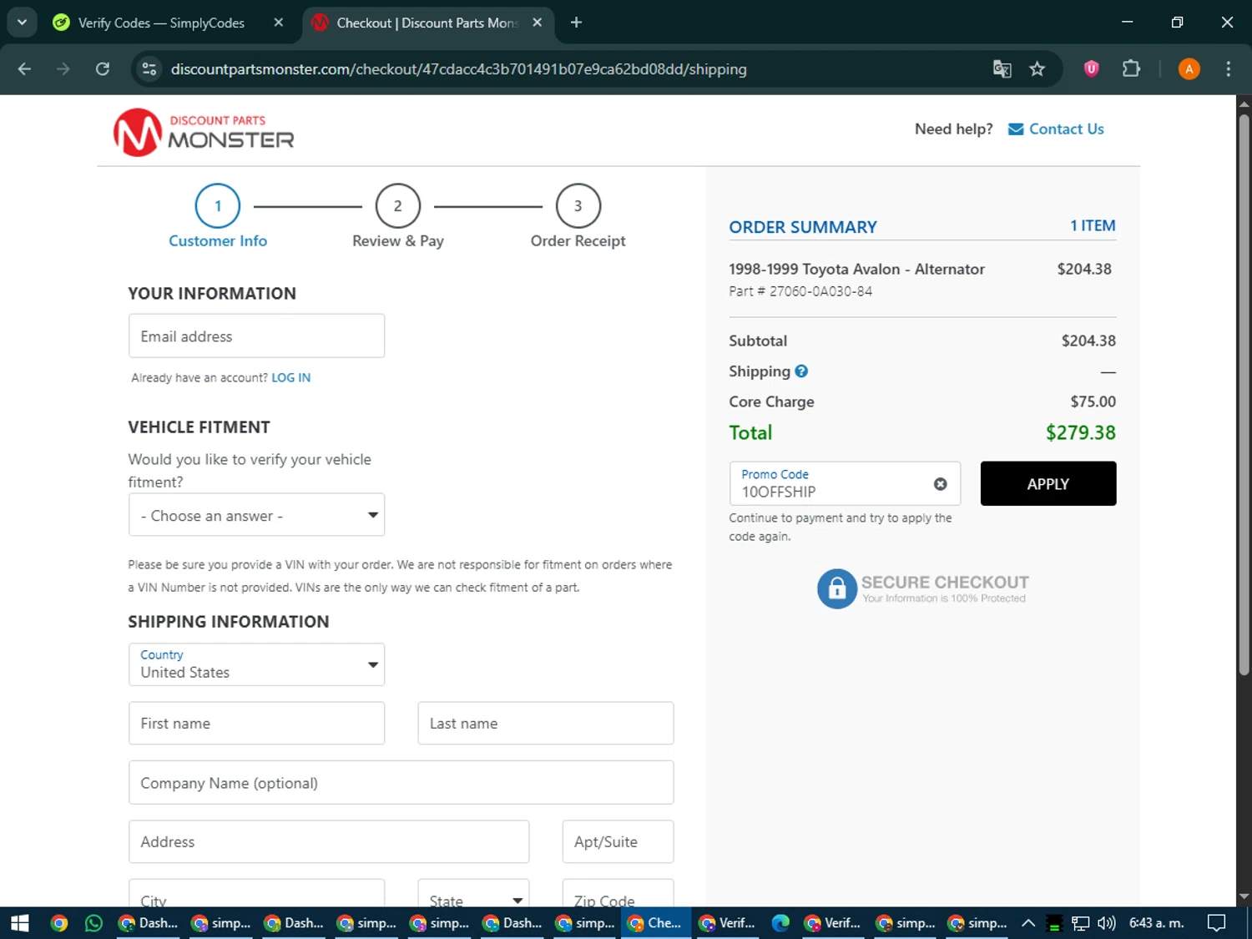The height and width of the screenshot is (939, 1252).
Task: Go back with the browser back arrow
Action: [24, 69]
